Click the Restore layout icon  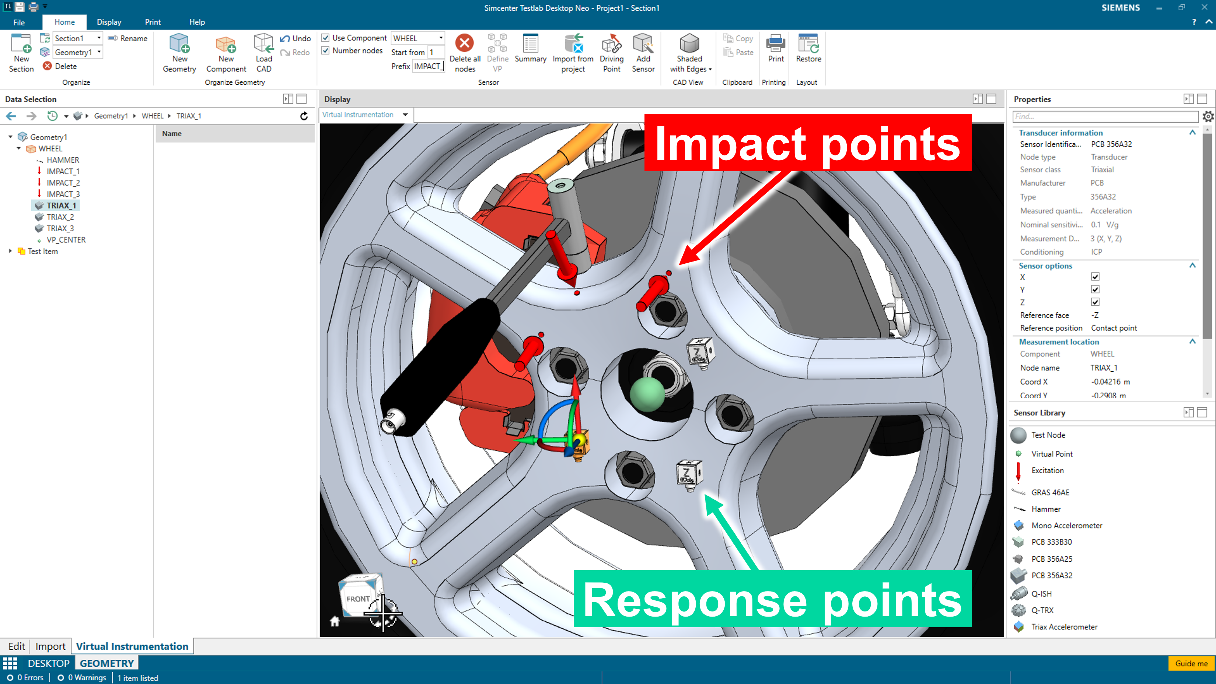coord(808,44)
